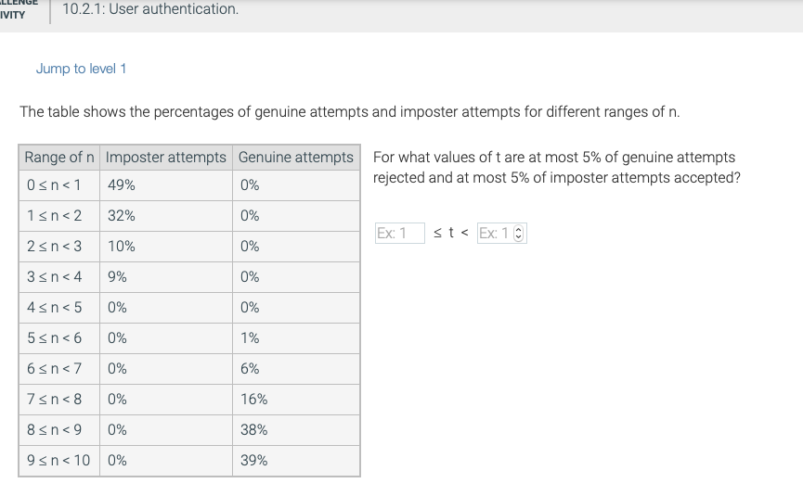Select the Range of n column header
The height and width of the screenshot is (496, 803).
[x=59, y=157]
